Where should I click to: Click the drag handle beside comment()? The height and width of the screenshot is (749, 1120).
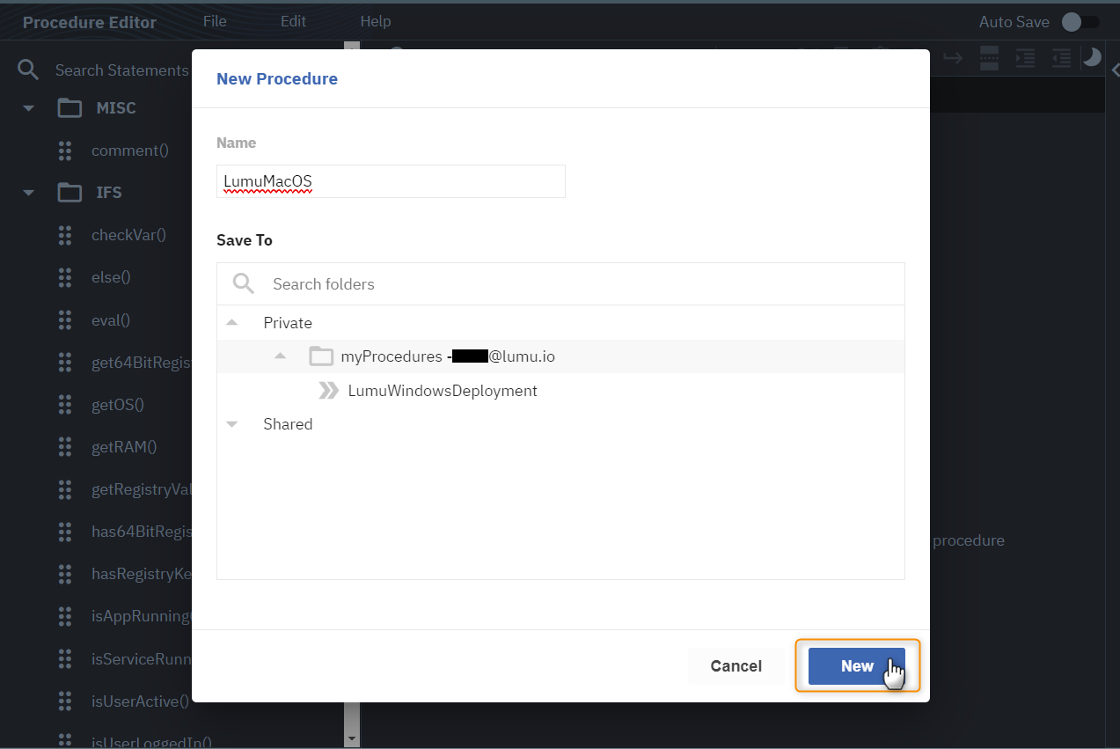pos(64,151)
